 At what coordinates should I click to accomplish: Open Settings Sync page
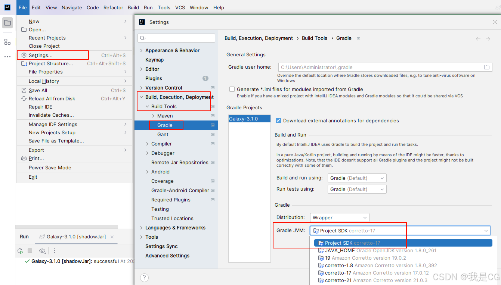point(161,246)
